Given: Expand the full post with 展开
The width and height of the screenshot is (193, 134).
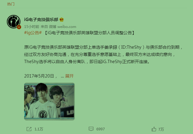Looking at the screenshot, I should (x=69, y=76).
